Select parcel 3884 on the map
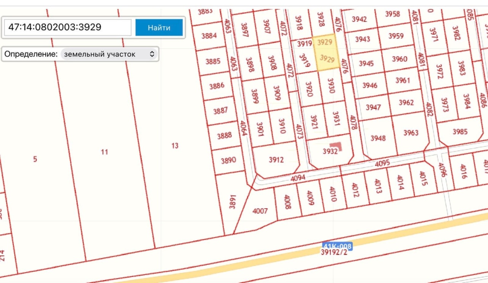488x283 pixels. pos(209,36)
